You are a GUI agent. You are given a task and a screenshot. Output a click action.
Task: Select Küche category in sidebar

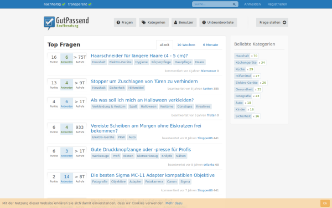[240, 69]
